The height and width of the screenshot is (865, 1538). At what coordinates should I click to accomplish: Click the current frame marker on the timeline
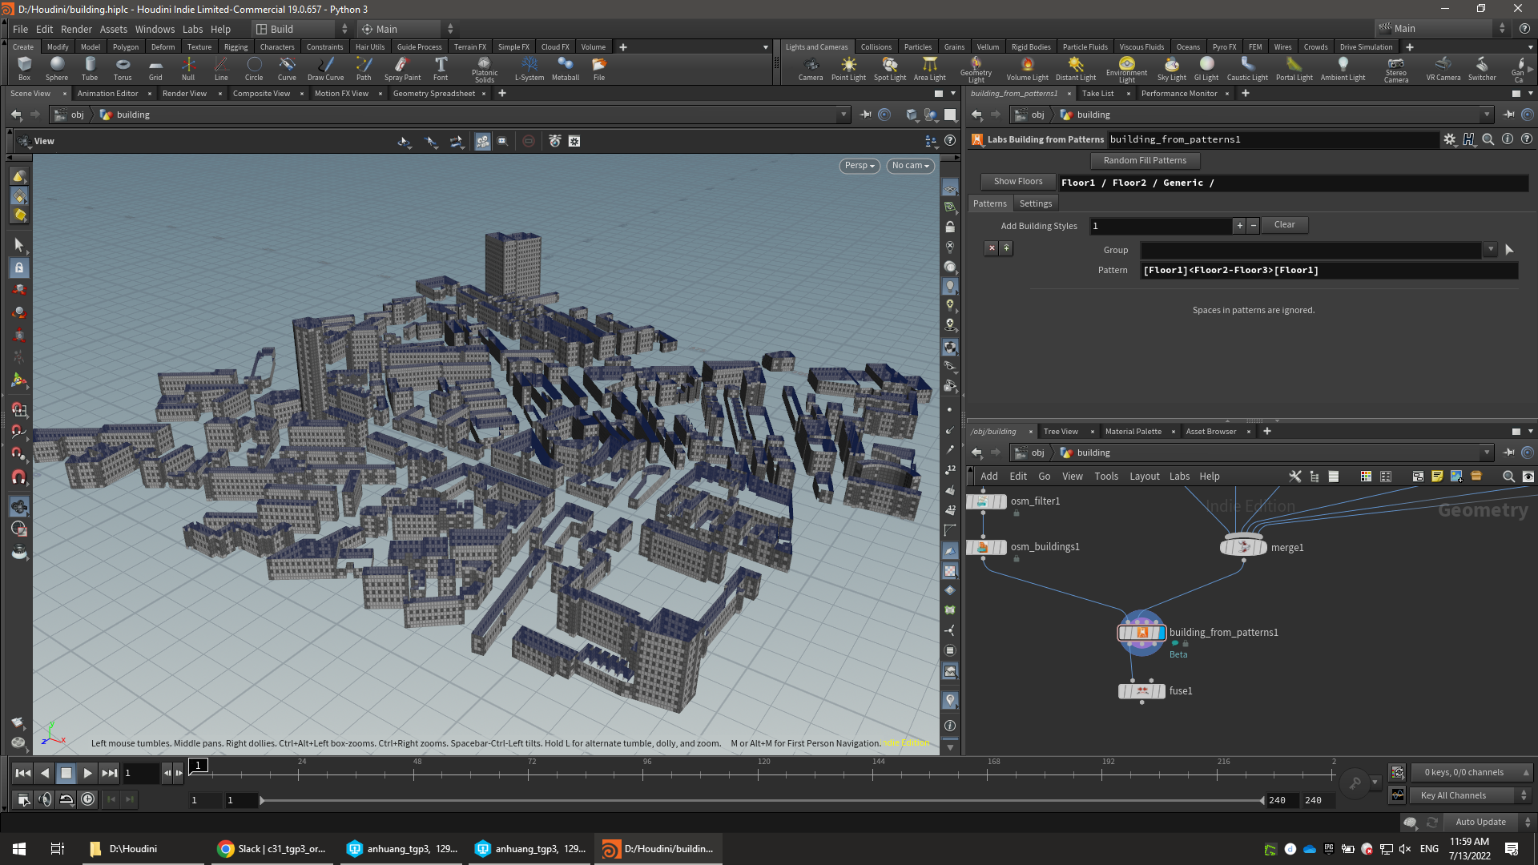point(198,766)
